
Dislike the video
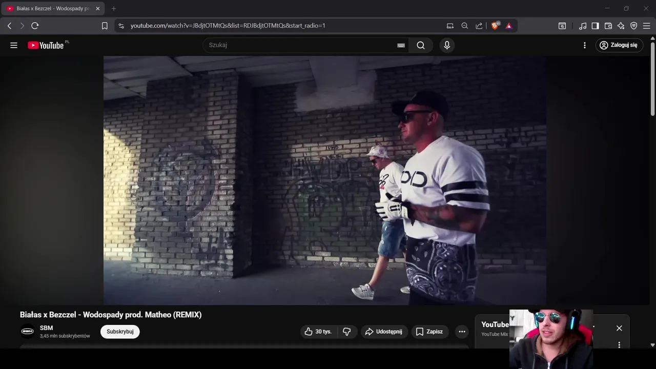pyautogui.click(x=347, y=332)
